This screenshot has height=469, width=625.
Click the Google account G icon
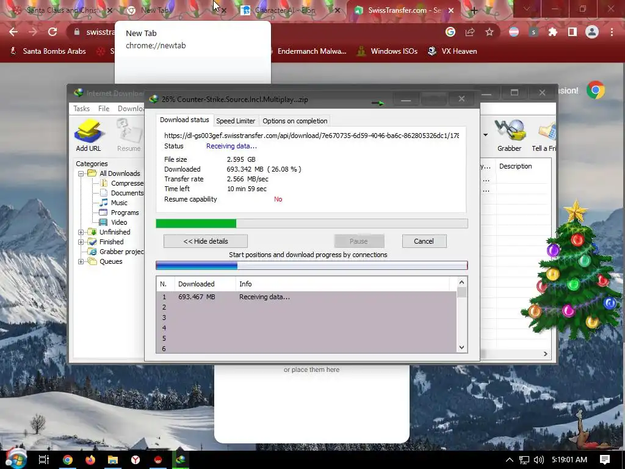click(450, 32)
